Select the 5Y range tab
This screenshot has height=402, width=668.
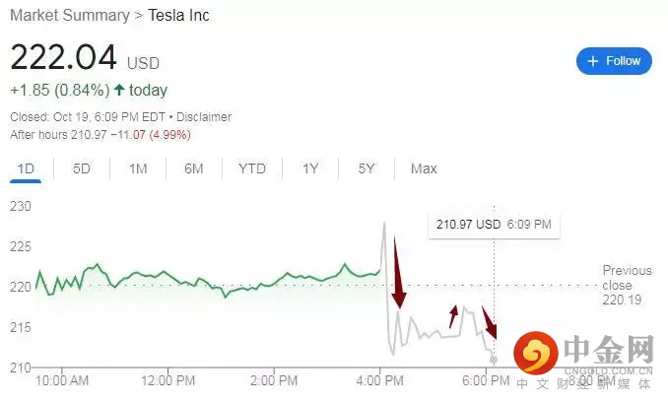click(x=367, y=168)
